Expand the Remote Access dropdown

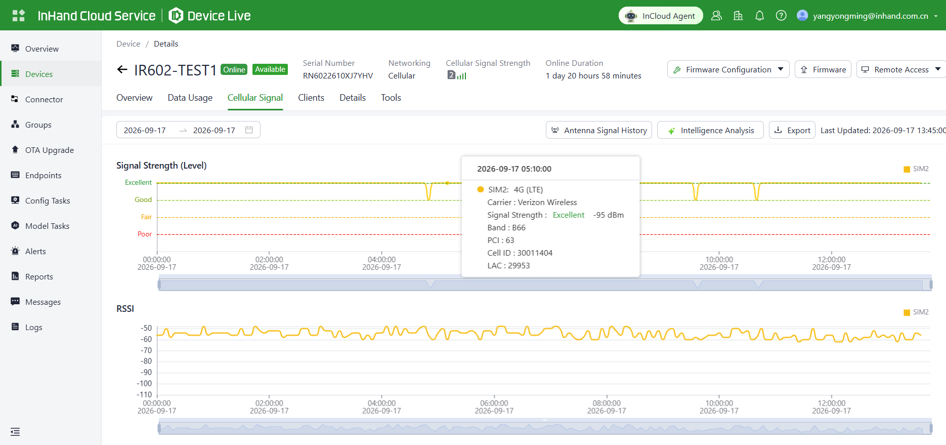(x=901, y=69)
